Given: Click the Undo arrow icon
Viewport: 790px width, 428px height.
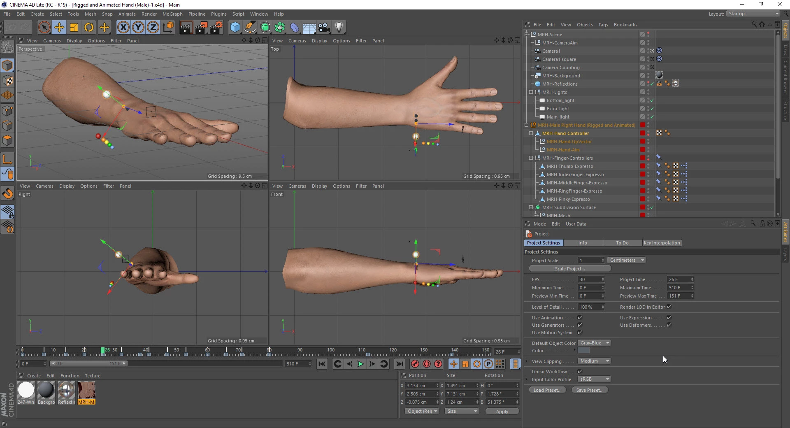Looking at the screenshot, I should point(11,28).
